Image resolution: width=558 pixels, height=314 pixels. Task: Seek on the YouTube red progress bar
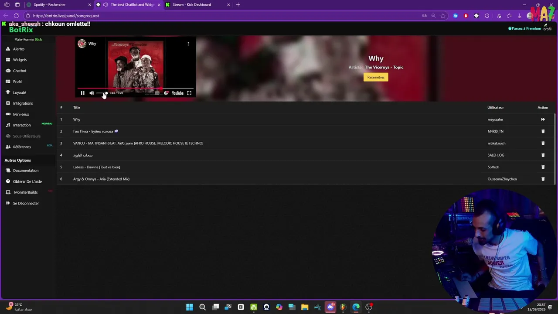(135, 89)
